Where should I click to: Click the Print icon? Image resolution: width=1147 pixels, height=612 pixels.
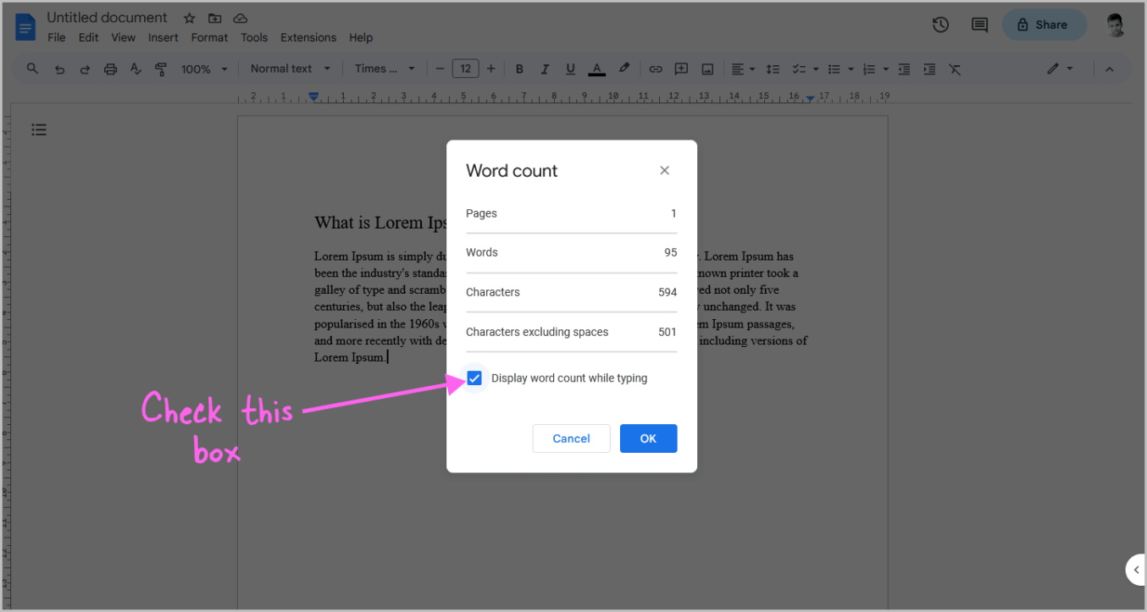point(110,69)
